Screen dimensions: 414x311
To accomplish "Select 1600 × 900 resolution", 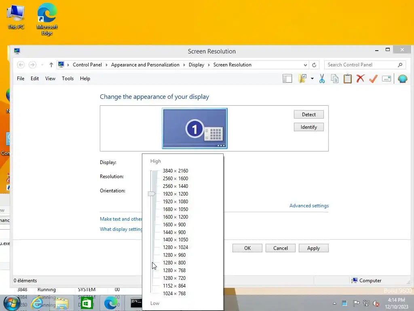I will [174, 224].
